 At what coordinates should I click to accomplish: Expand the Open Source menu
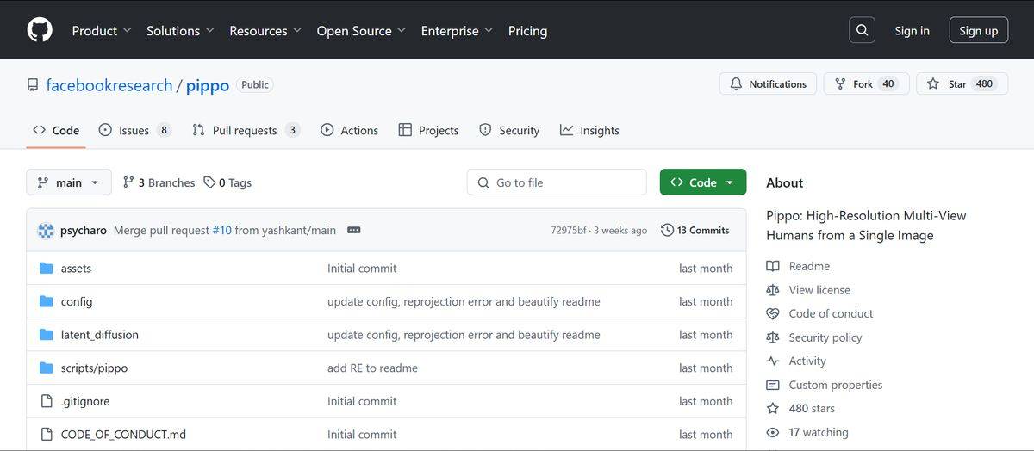[x=361, y=30]
